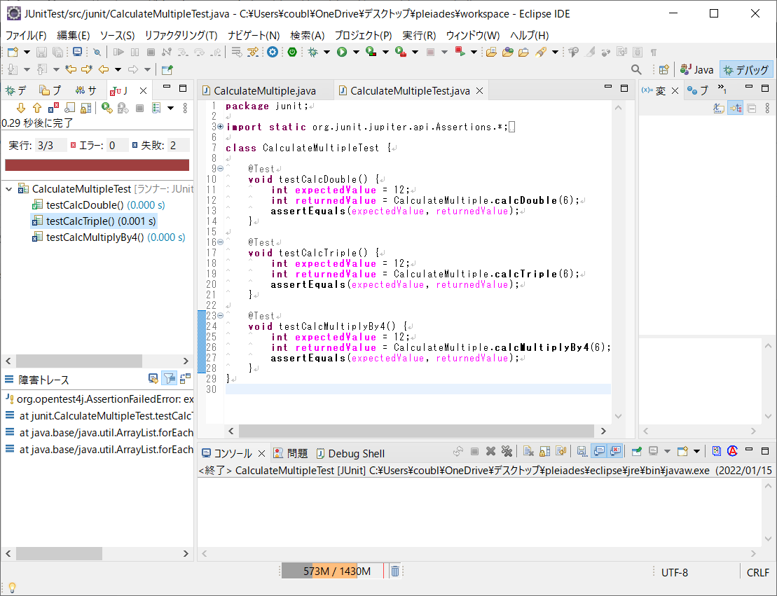Click the editor horizontal scrollbar
The height and width of the screenshot is (596, 777).
[416, 431]
